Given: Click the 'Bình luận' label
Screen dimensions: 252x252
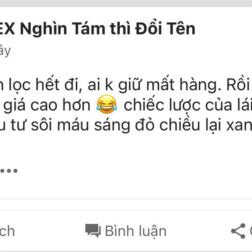Looking at the screenshot, I should pos(136,231).
